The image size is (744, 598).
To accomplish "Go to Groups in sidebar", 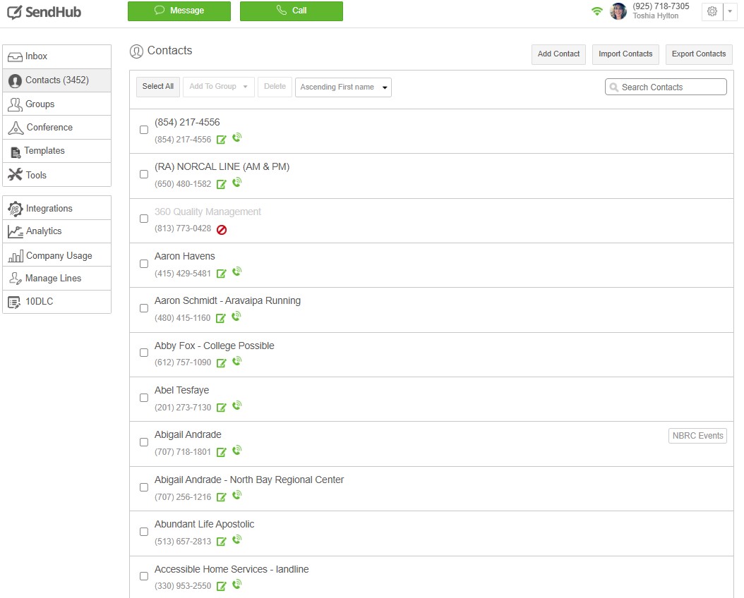I will tap(57, 104).
